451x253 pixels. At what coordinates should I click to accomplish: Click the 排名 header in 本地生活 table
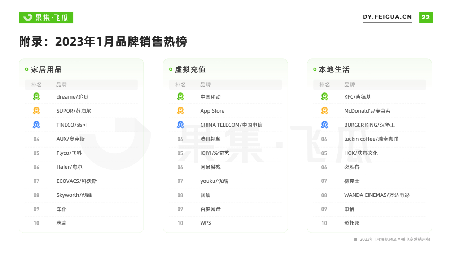tap(325, 85)
